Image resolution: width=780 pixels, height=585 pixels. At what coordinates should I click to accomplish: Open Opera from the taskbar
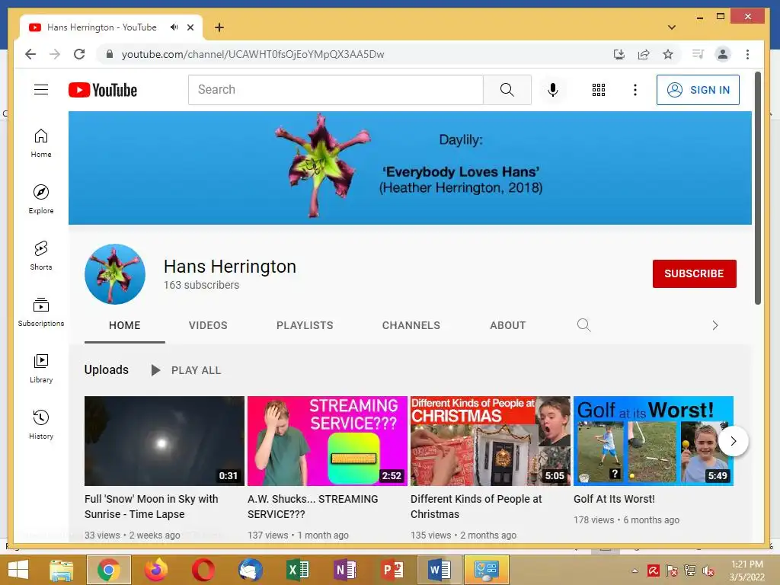[x=203, y=570]
